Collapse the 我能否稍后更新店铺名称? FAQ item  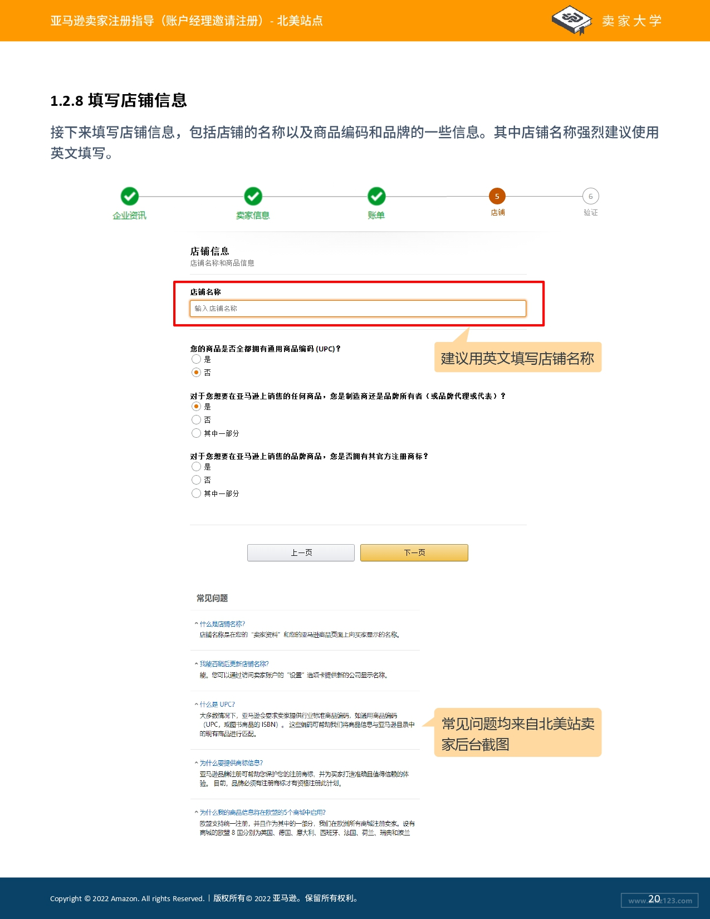coord(232,664)
